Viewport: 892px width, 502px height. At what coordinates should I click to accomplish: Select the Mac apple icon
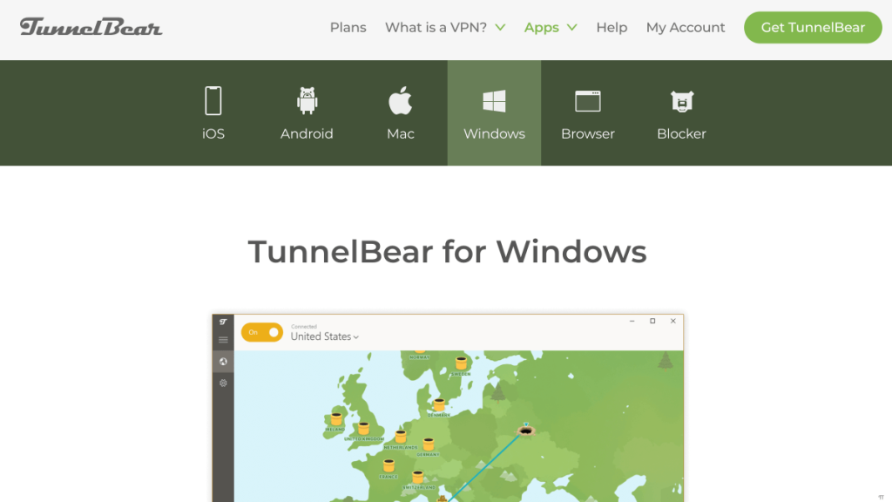pos(400,100)
